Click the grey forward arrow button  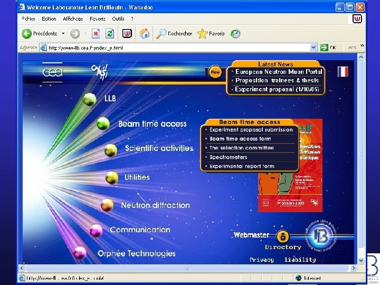click(x=75, y=34)
